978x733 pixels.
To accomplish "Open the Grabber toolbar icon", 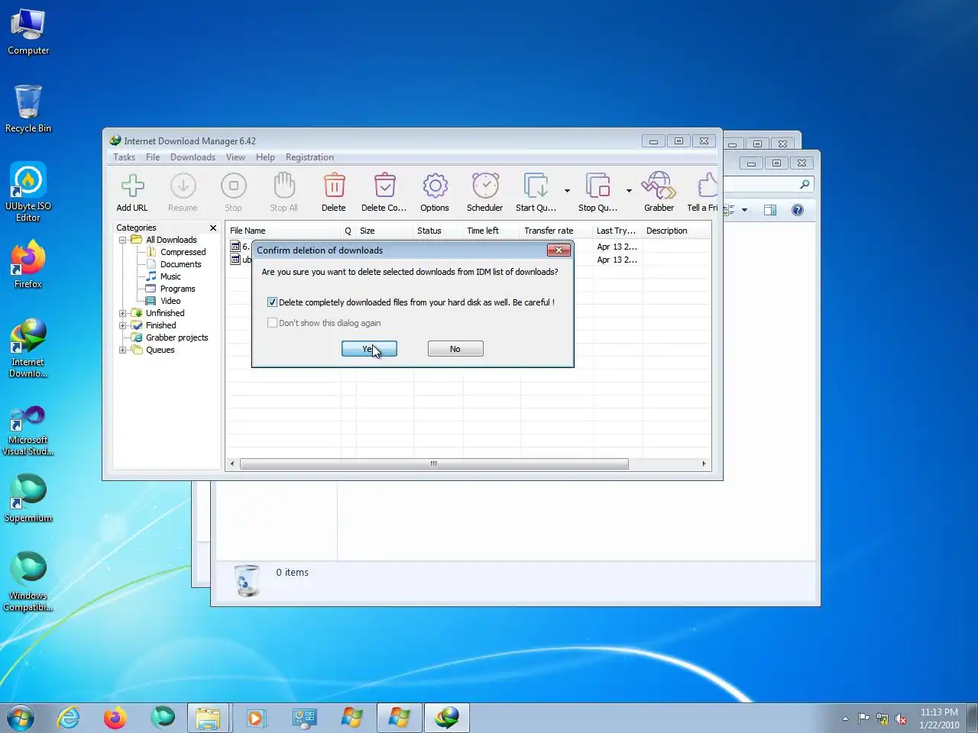I will click(x=659, y=186).
